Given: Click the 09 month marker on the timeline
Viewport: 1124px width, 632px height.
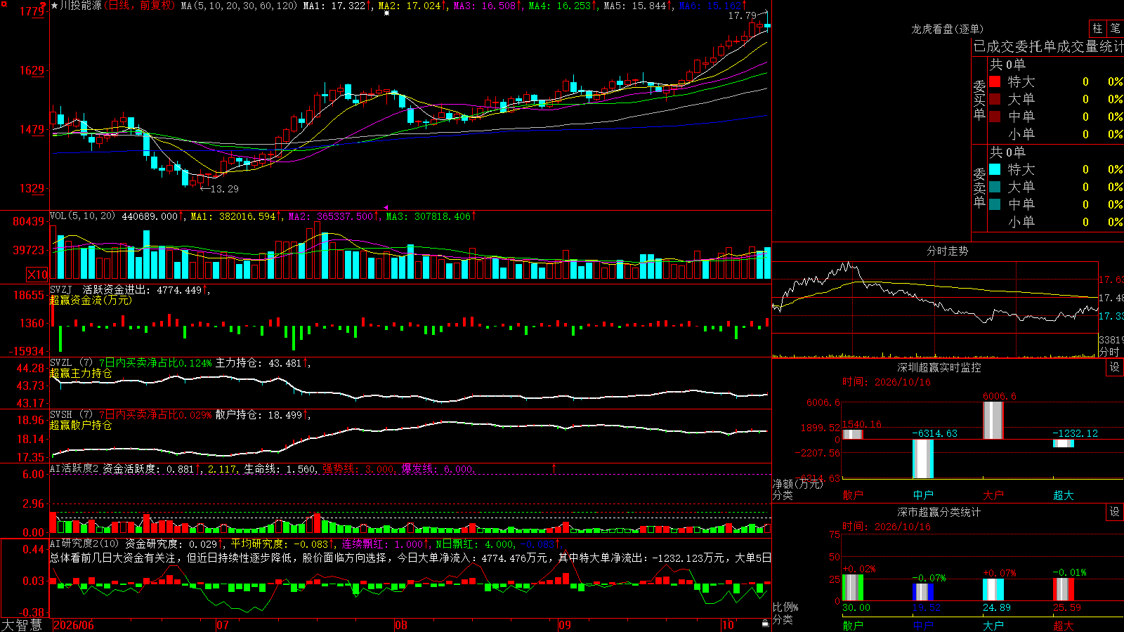Looking at the screenshot, I should coord(565,625).
